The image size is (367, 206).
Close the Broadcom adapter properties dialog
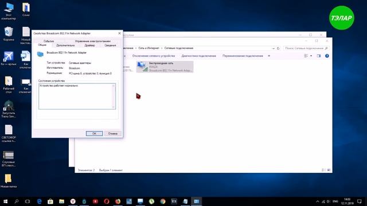[x=119, y=33]
